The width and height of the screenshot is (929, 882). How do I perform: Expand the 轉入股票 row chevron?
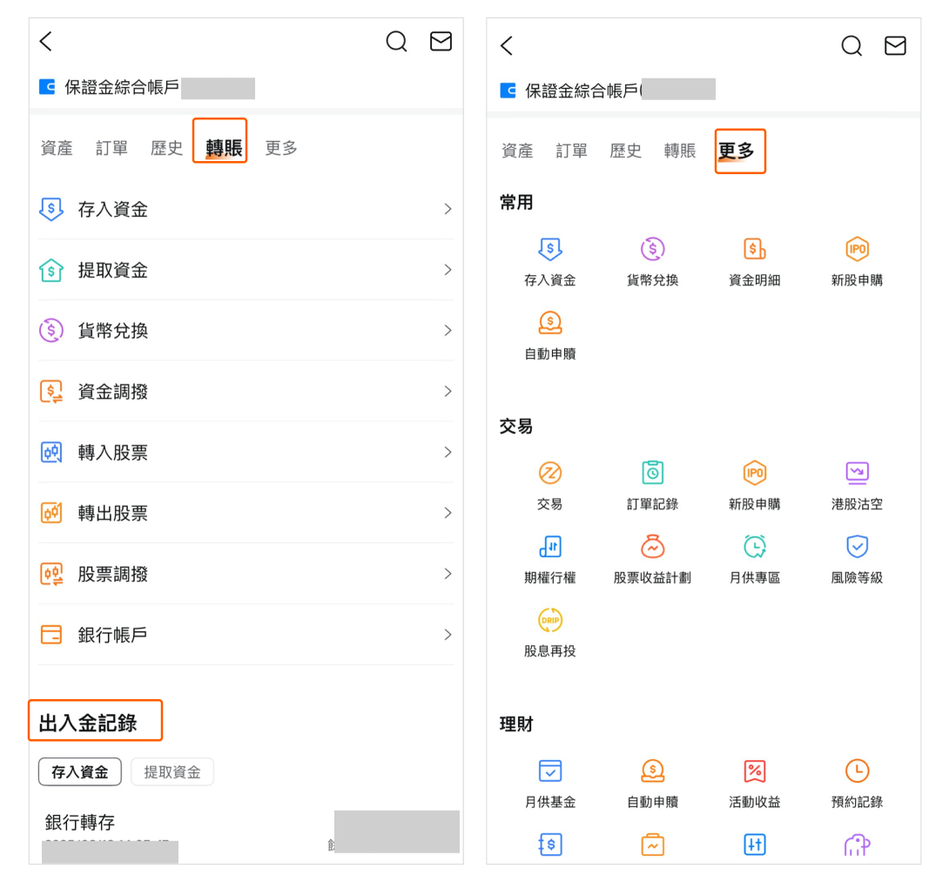click(x=448, y=453)
